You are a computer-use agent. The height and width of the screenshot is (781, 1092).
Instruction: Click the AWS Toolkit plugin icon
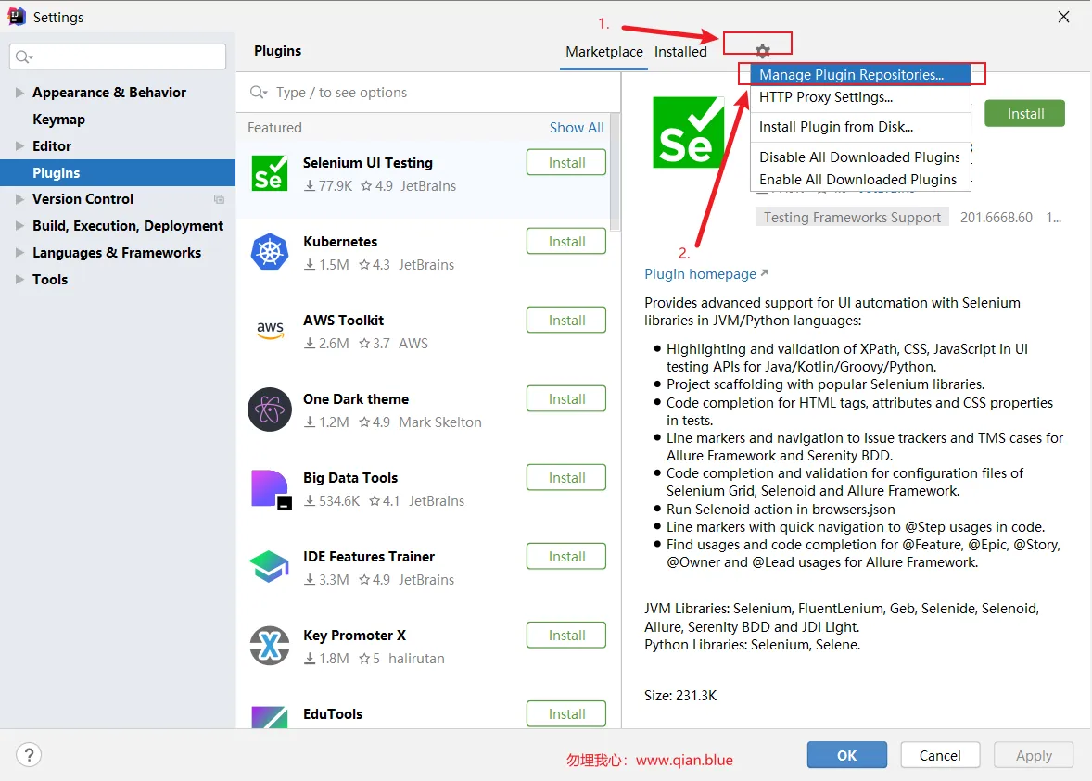point(270,330)
